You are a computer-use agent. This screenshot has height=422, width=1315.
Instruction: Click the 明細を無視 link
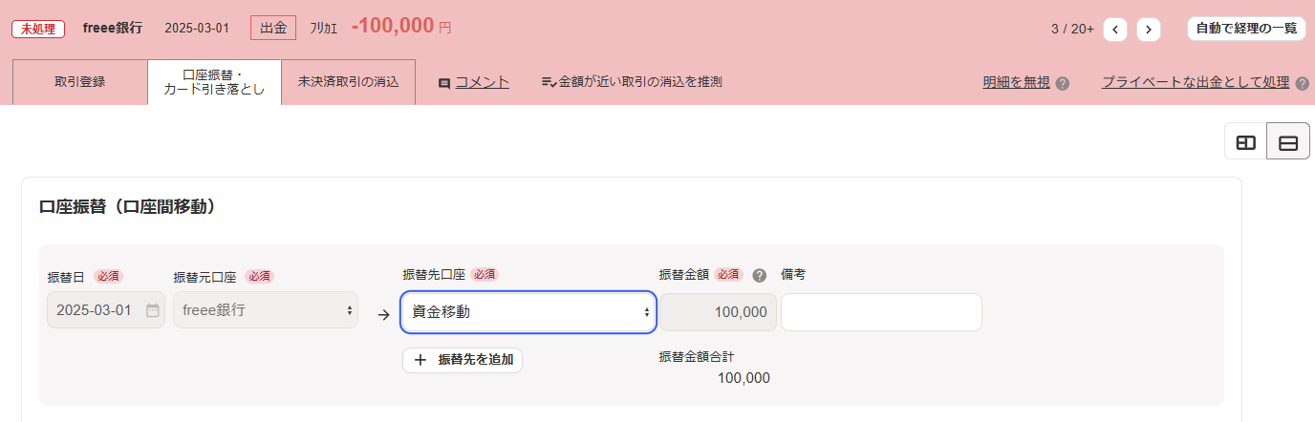click(x=1016, y=82)
